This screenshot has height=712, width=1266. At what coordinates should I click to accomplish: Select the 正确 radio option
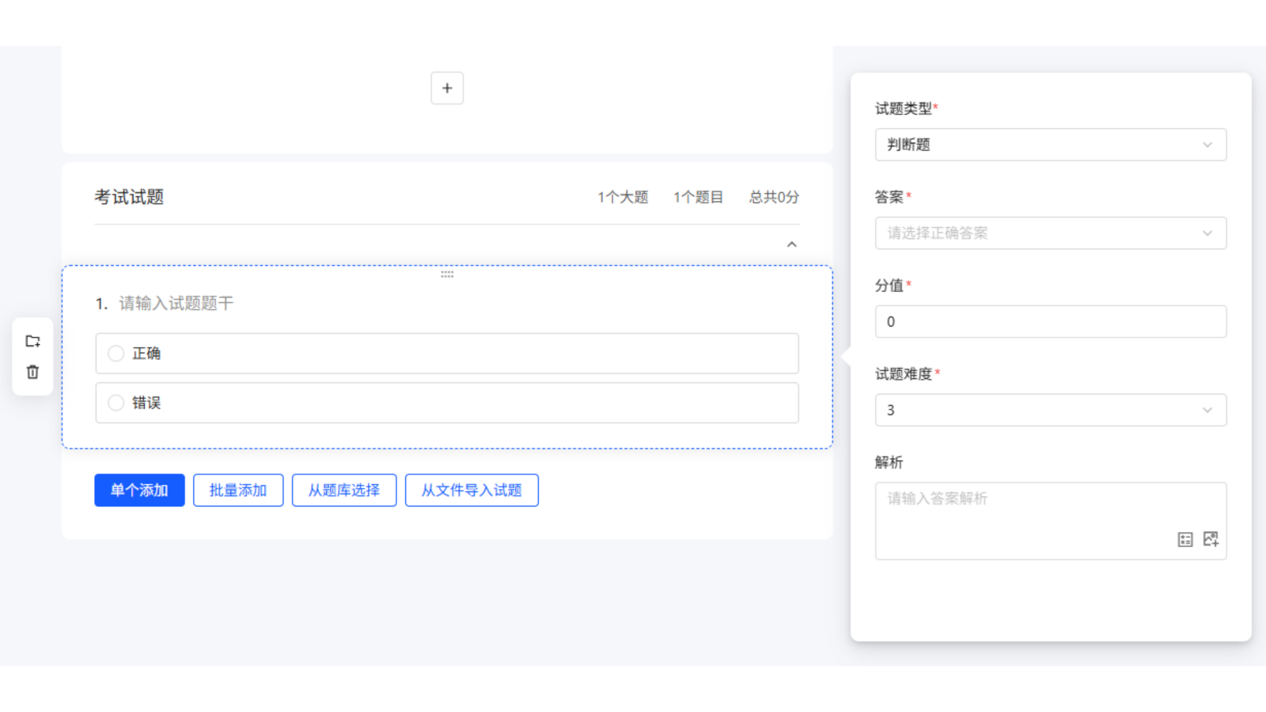click(116, 354)
